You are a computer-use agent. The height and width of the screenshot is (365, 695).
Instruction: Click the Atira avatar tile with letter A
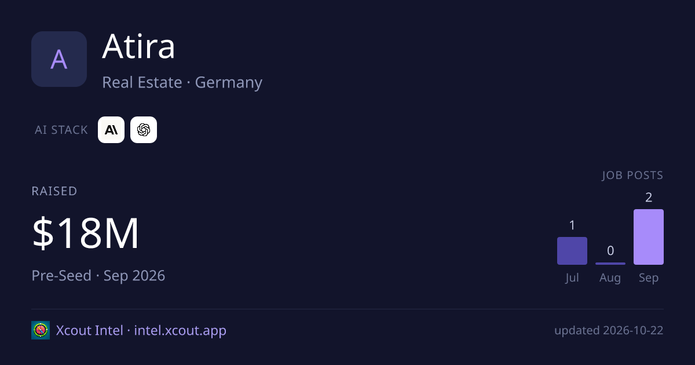click(59, 59)
